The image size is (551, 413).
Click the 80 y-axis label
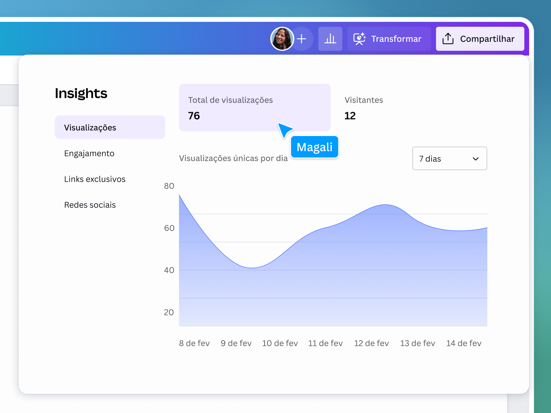click(x=169, y=186)
